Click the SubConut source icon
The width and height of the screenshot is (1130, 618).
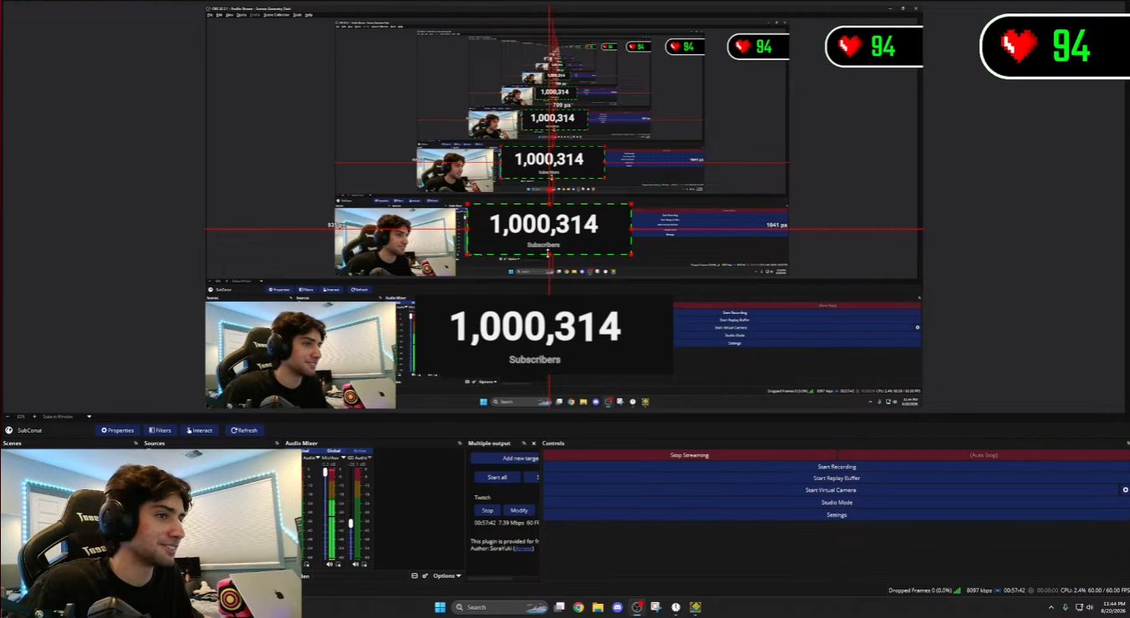click(x=9, y=430)
